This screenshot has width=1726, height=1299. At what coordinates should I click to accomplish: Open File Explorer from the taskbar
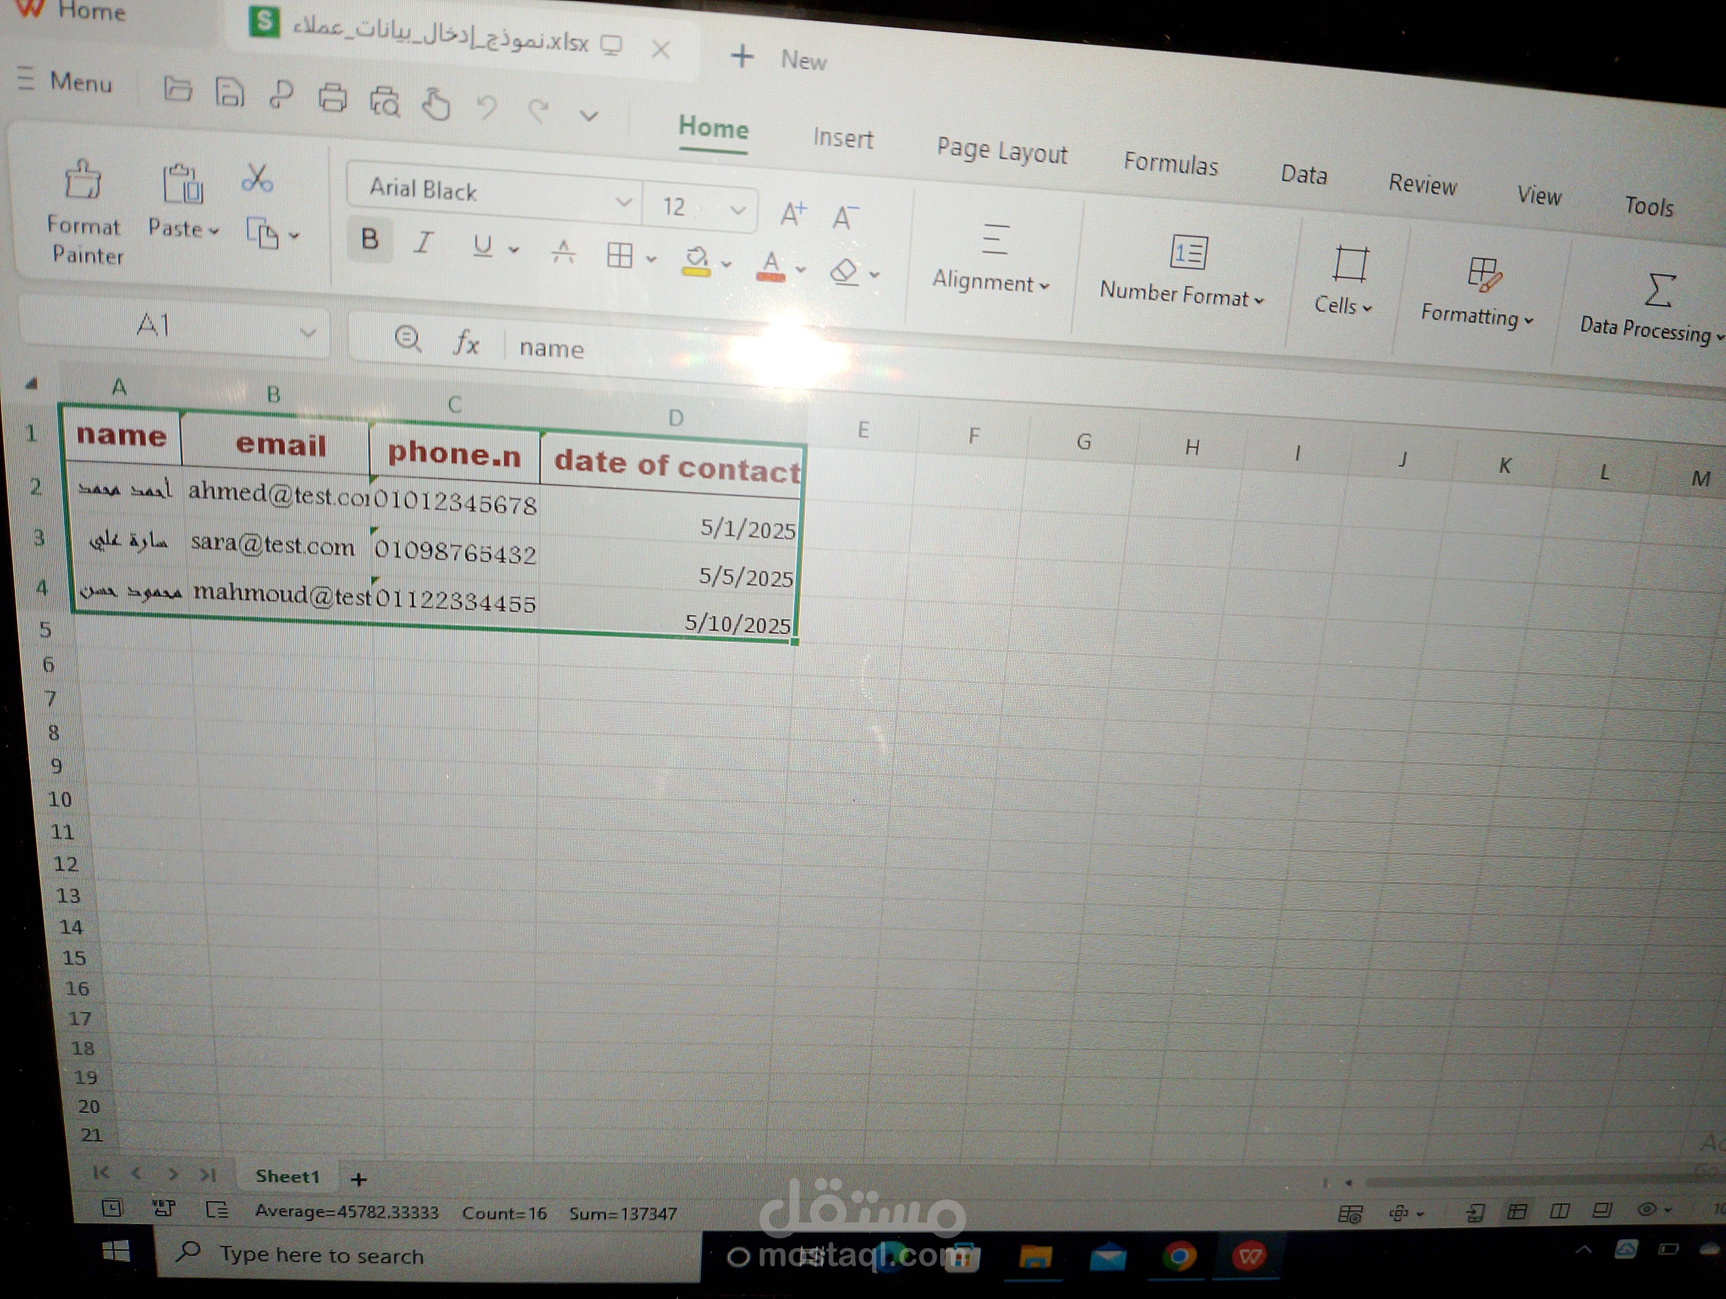pyautogui.click(x=1036, y=1257)
